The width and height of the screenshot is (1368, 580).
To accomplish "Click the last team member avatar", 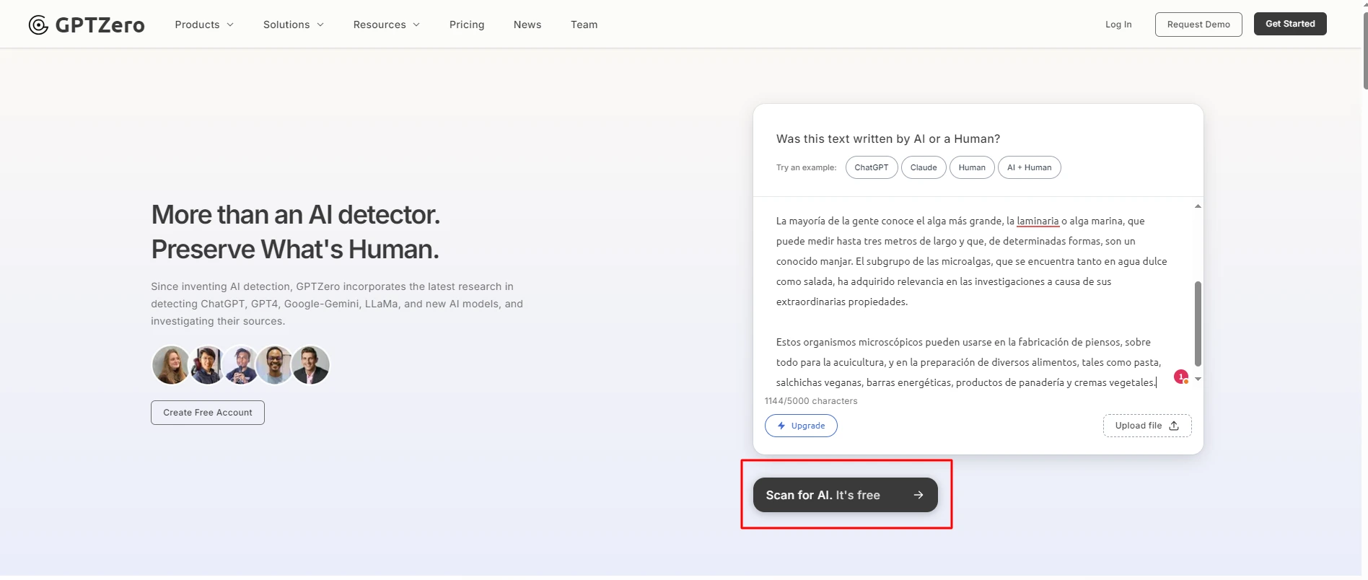I will [x=311, y=365].
